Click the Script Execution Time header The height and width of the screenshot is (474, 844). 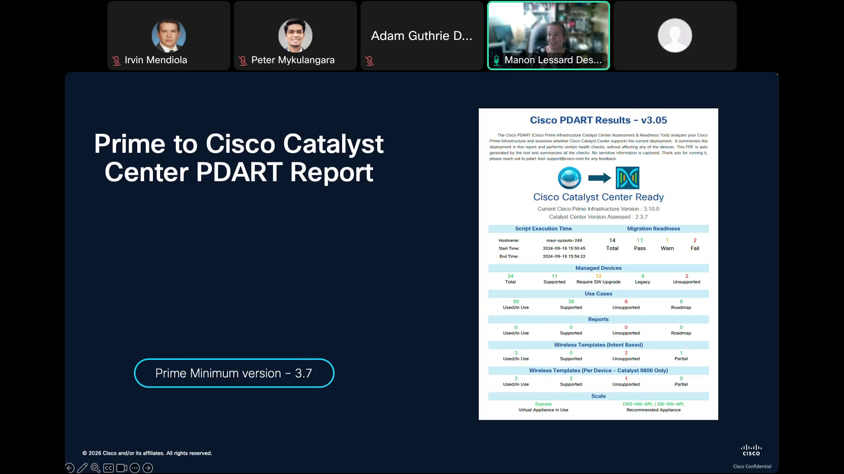(543, 229)
